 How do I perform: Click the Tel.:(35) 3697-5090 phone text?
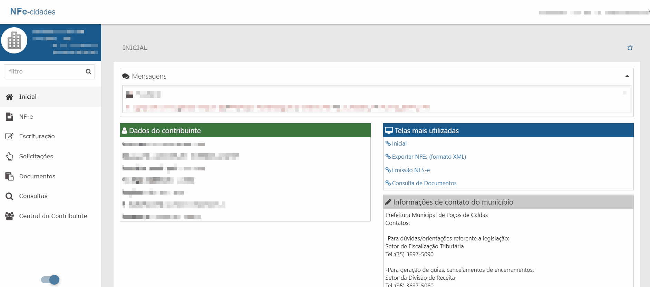pos(409,254)
